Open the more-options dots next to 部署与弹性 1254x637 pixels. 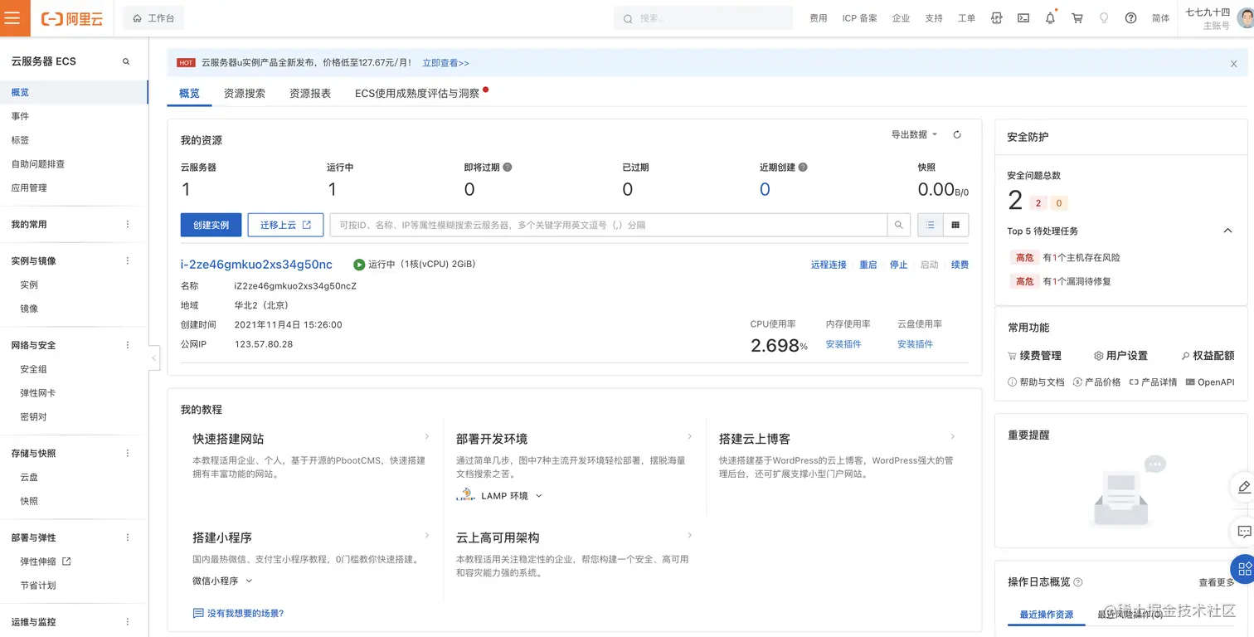pos(128,538)
